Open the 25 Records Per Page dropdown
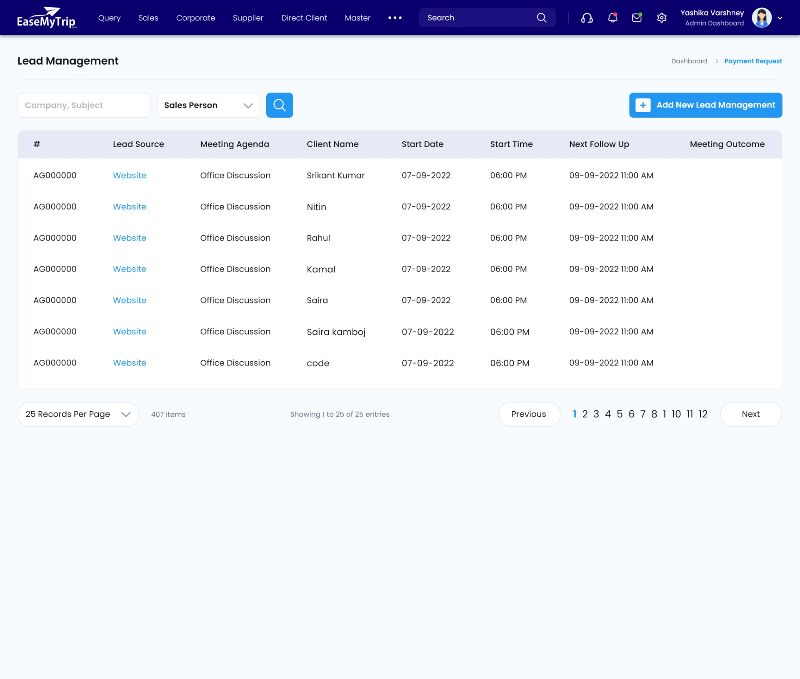Screen dimensions: 800x679 pos(78,414)
